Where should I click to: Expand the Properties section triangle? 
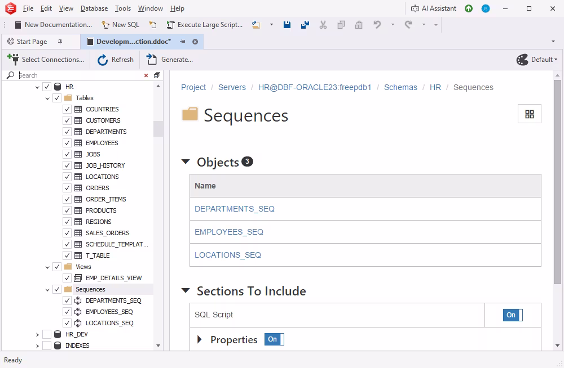point(200,339)
